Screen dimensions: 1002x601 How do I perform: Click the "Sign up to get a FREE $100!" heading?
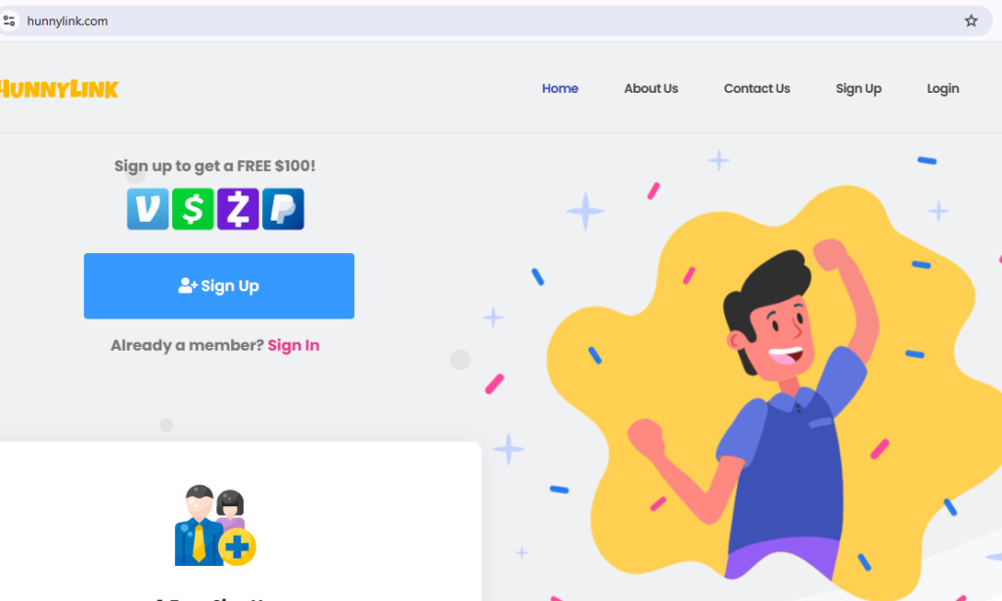tap(214, 166)
